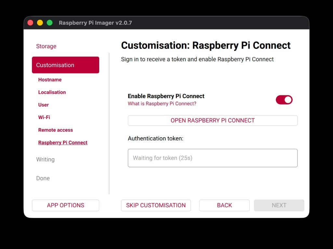
Task: Select the Storage step in sidebar
Action: (x=46, y=46)
